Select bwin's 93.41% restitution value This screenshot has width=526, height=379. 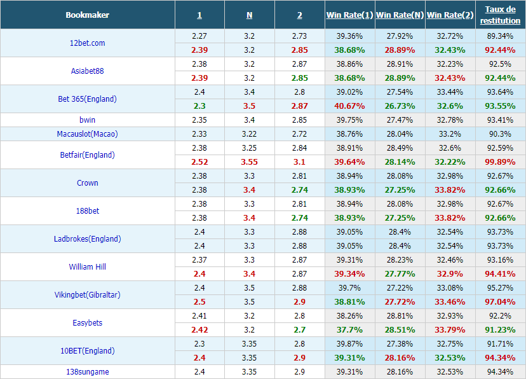pyautogui.click(x=500, y=120)
